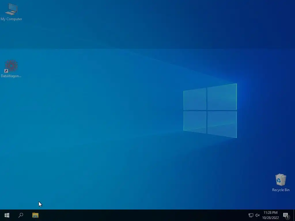Click the 'Recycle Bin' label text

click(x=281, y=190)
